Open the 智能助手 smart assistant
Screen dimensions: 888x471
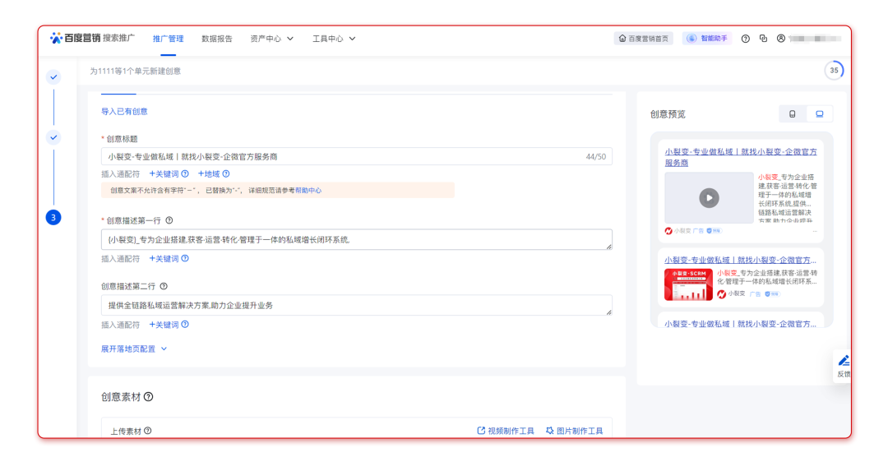click(707, 39)
